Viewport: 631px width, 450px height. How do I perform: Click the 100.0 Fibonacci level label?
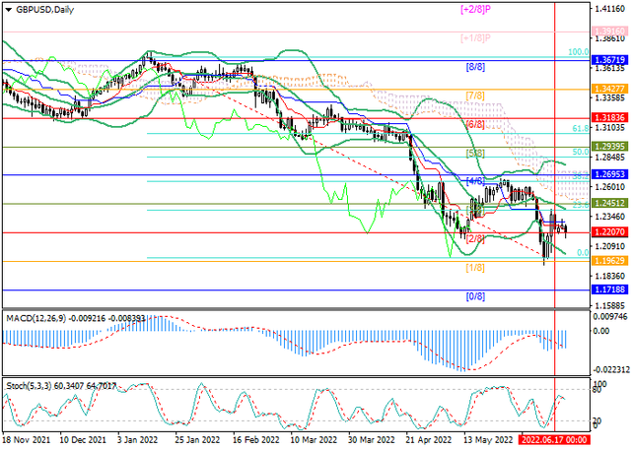coord(577,51)
